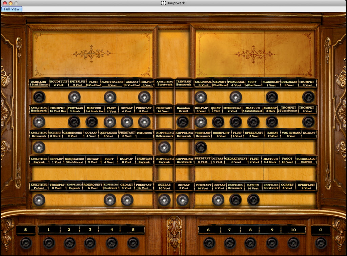Click the Vox Humana 8 Voet label
The height and width of the screenshot is (256, 347).
(291, 134)
